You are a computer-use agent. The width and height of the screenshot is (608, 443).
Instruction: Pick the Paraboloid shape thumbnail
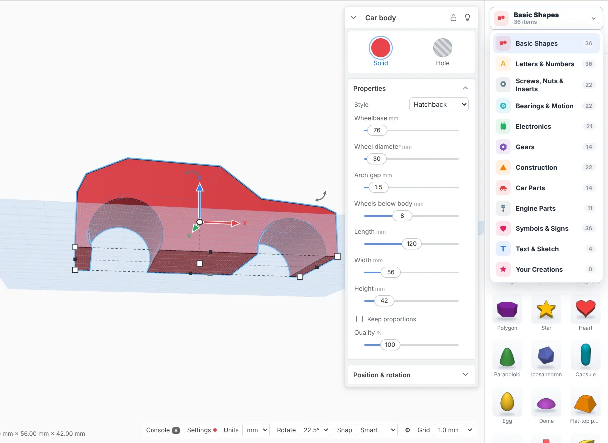[507, 356]
